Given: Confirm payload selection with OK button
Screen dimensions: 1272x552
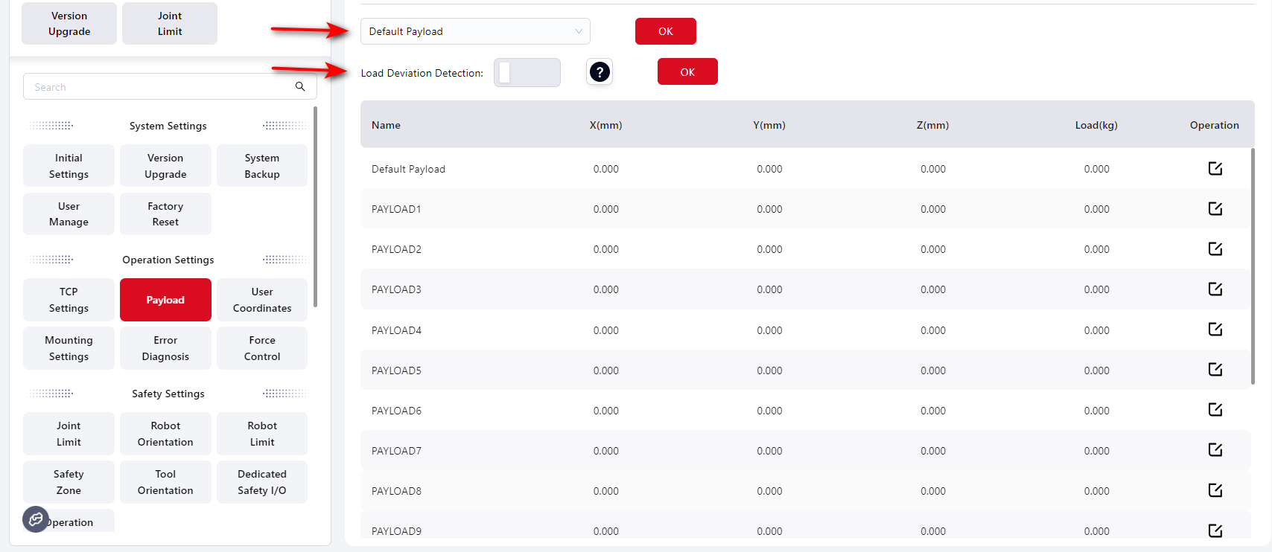Looking at the screenshot, I should 665,31.
